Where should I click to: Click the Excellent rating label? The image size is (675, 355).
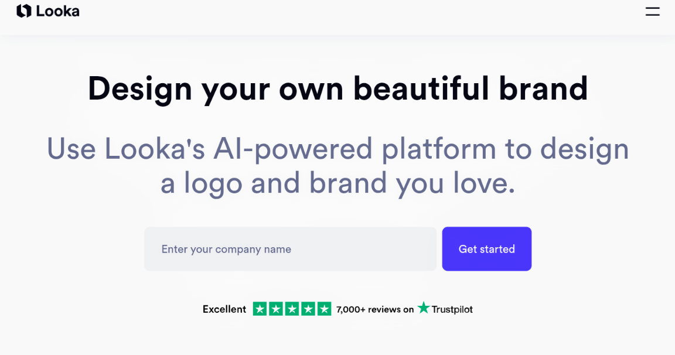pos(224,309)
